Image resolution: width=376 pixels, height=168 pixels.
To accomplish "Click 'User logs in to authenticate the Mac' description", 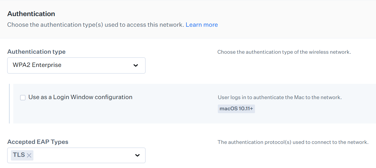I will coord(279,97).
